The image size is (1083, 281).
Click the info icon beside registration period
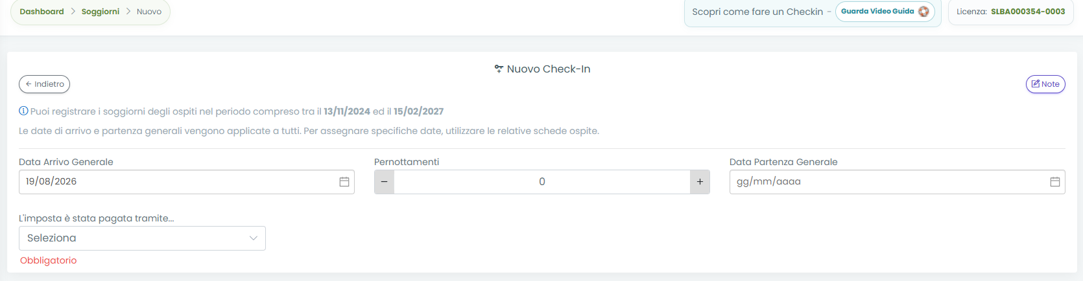[23, 111]
